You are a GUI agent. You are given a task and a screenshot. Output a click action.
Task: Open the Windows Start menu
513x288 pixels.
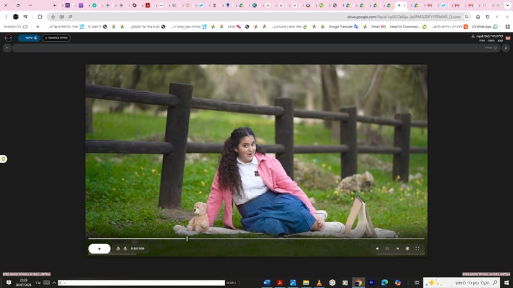click(x=507, y=282)
